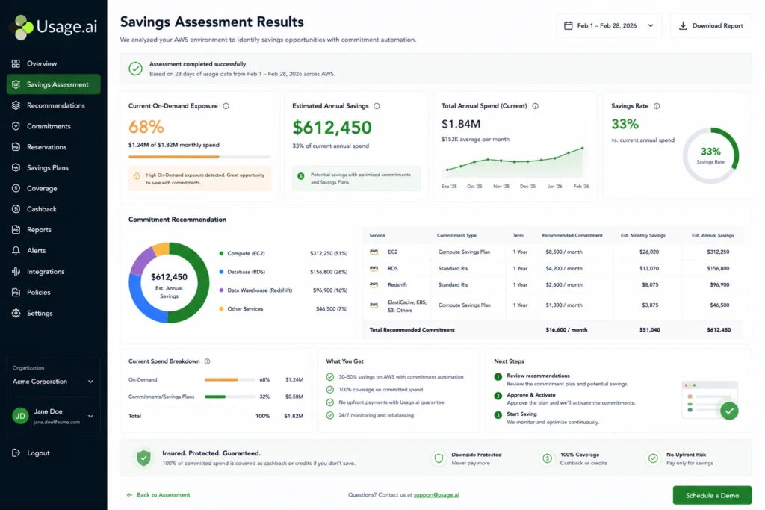Follow the Back to Assessment link
The width and height of the screenshot is (765, 510).
tap(158, 495)
